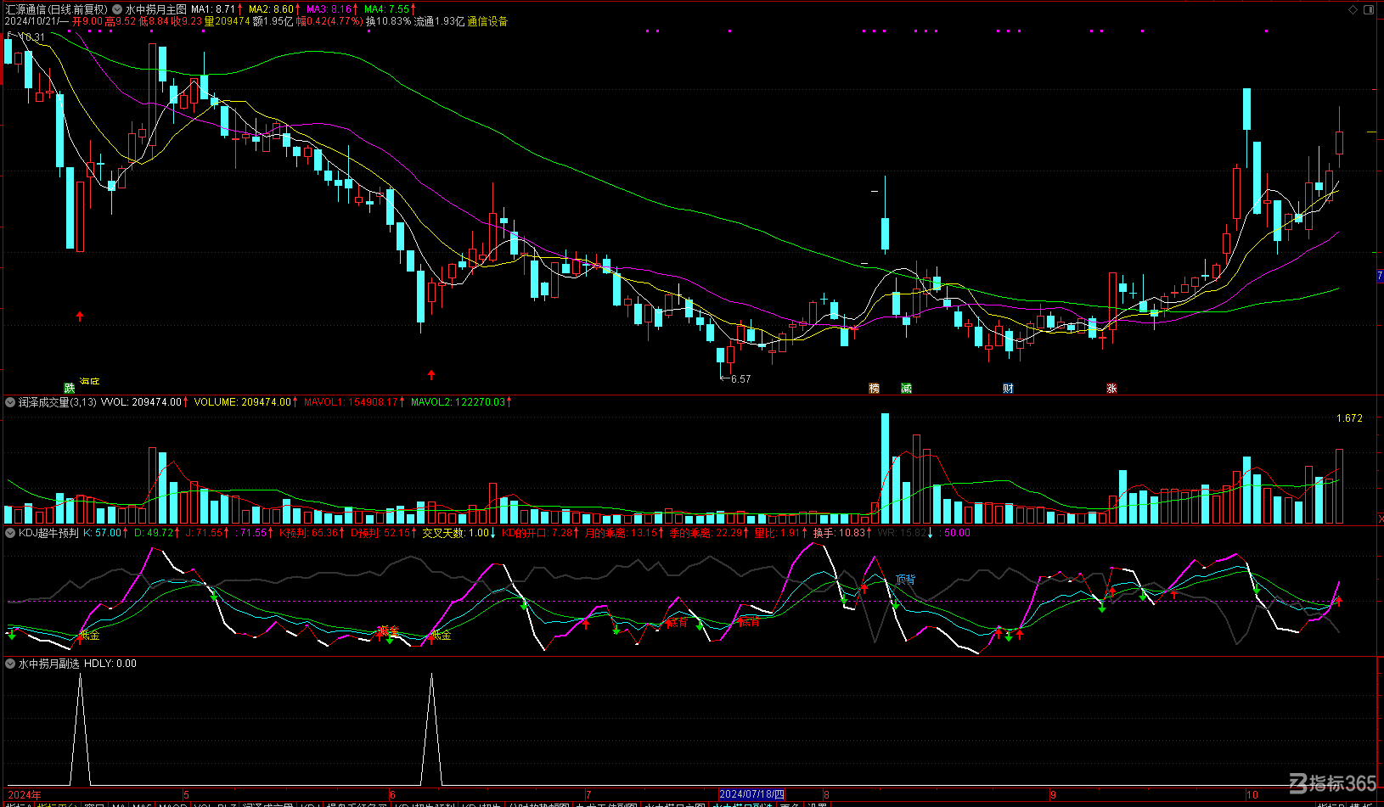The width and height of the screenshot is (1384, 807).
Task: Click the second HDLY spike near June
Action: click(431, 730)
